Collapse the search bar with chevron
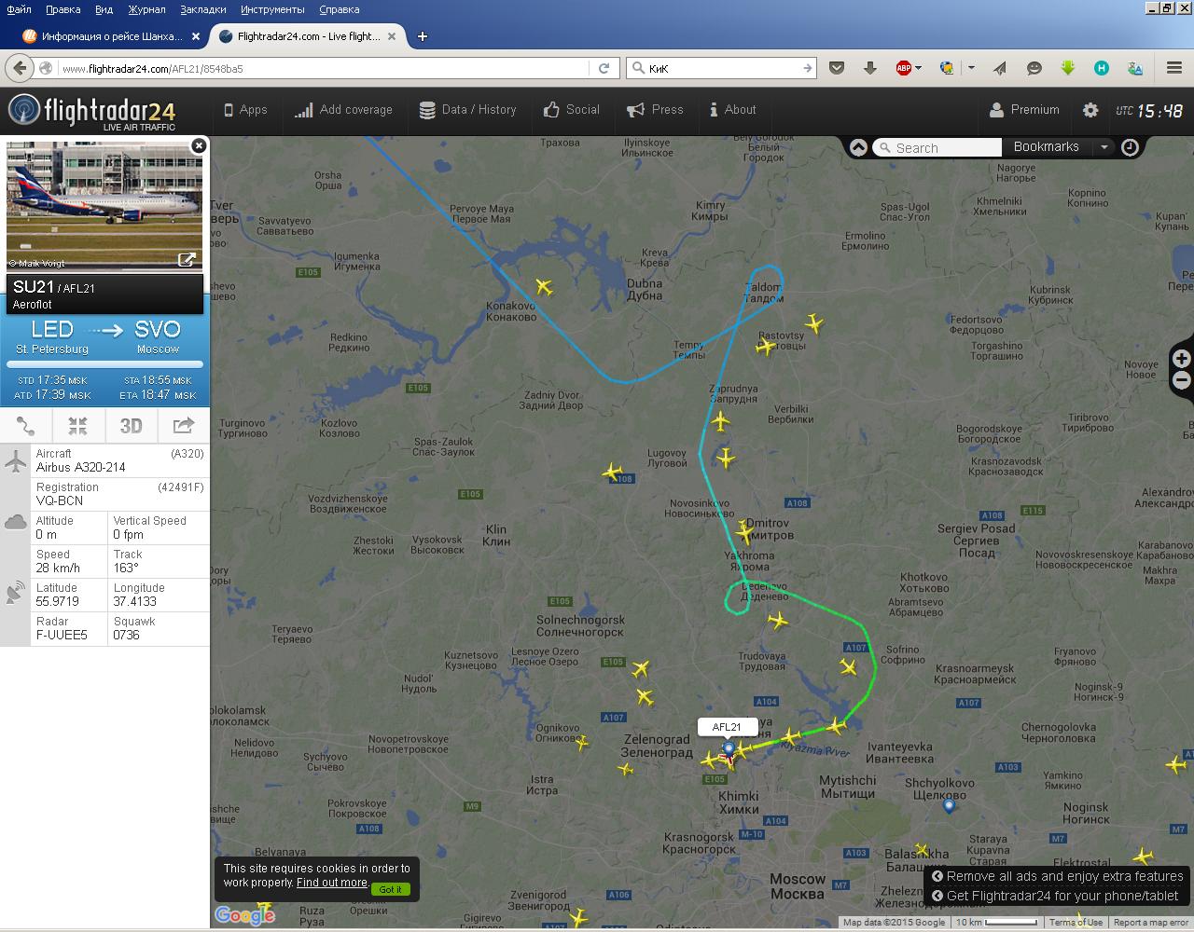Image resolution: width=1194 pixels, height=932 pixels. click(x=858, y=147)
